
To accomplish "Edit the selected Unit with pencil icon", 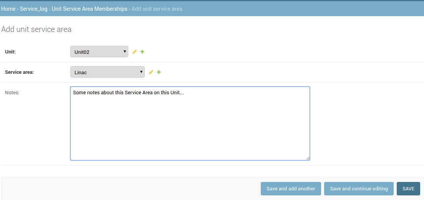I will click(134, 52).
